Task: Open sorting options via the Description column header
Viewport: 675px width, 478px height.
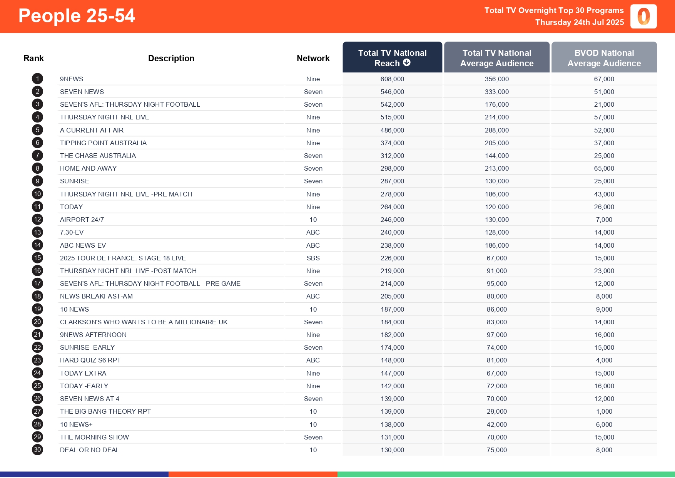Action: 171,58
